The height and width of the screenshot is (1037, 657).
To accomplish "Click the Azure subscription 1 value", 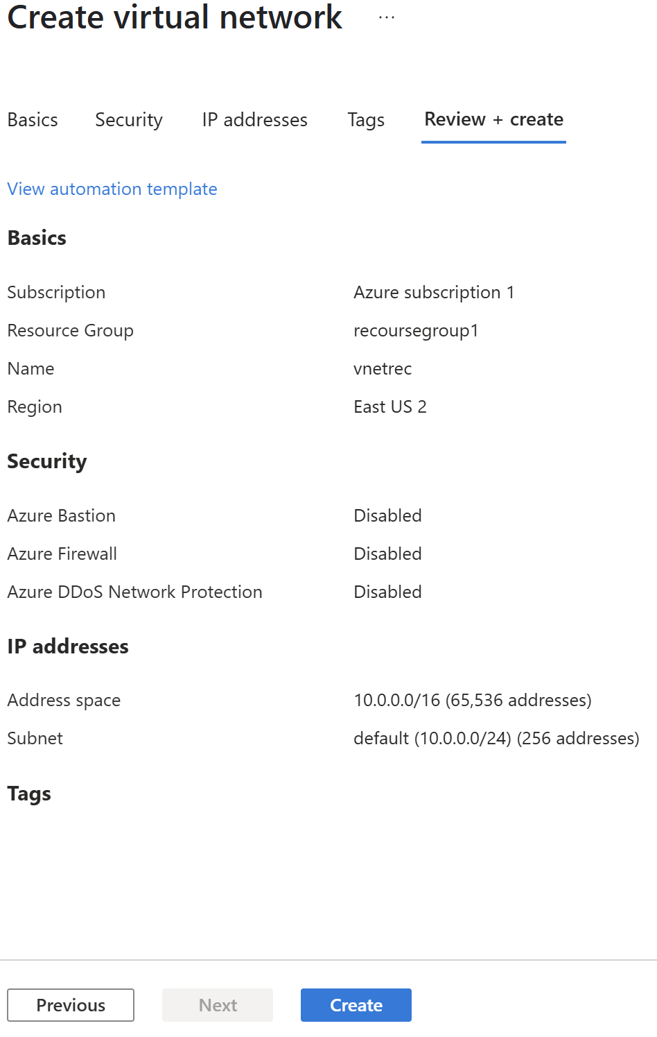I will click(435, 292).
